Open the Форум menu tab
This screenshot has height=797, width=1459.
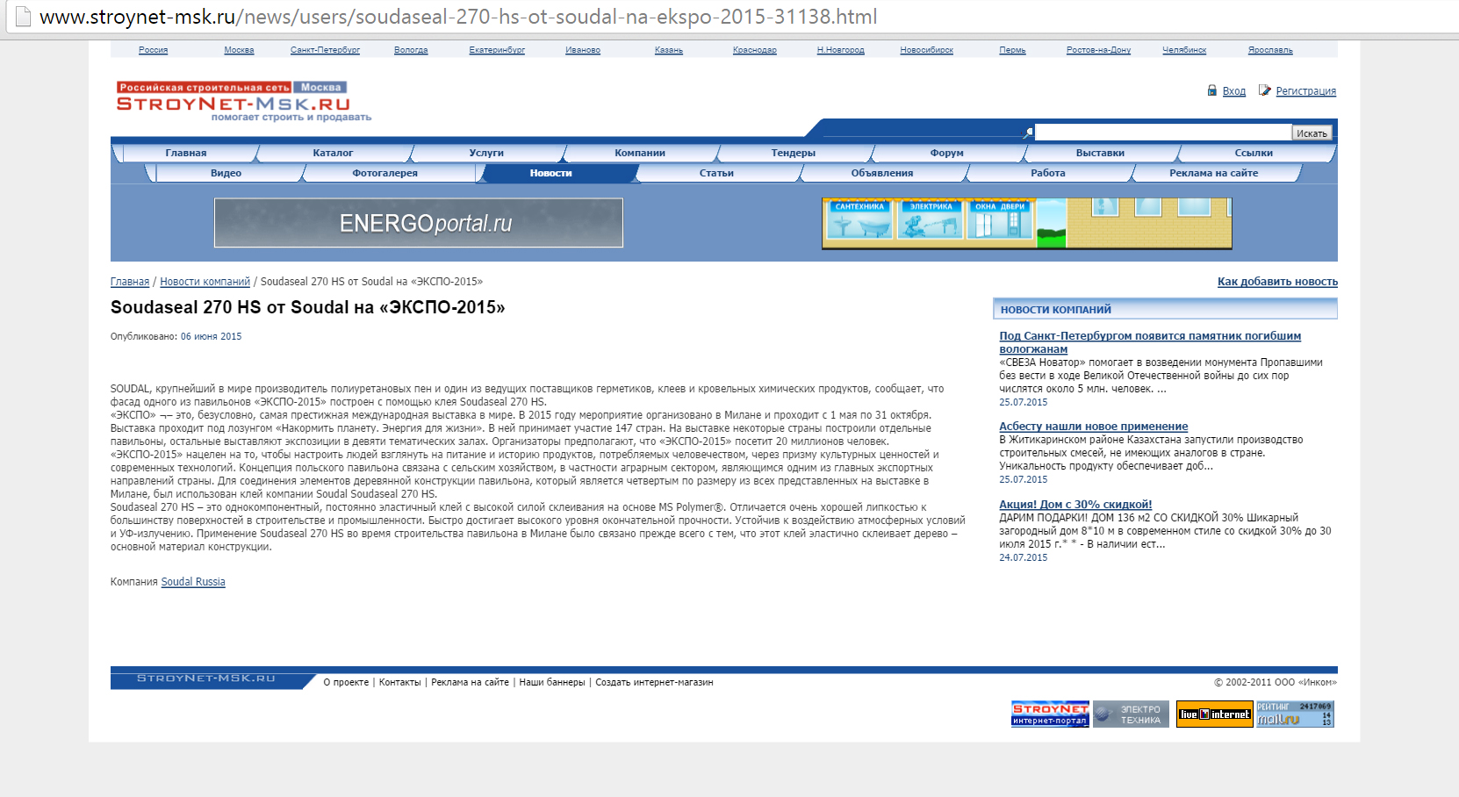(x=947, y=153)
